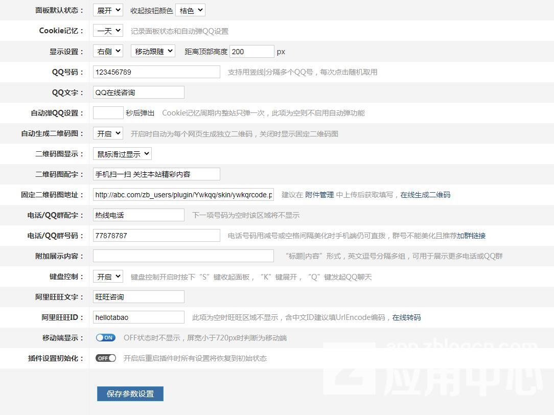Open the 面板默认状态 dropdown
This screenshot has height=415, width=554.
coord(108,10)
